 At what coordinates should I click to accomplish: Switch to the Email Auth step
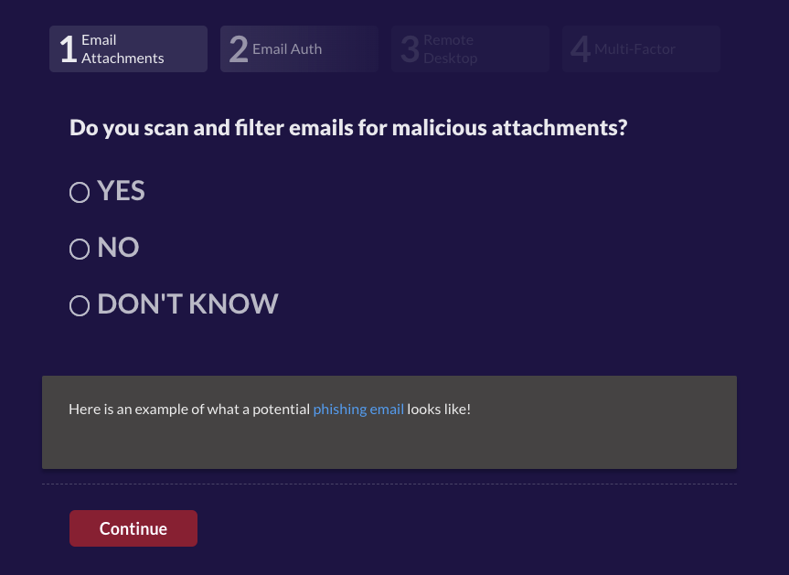299,48
